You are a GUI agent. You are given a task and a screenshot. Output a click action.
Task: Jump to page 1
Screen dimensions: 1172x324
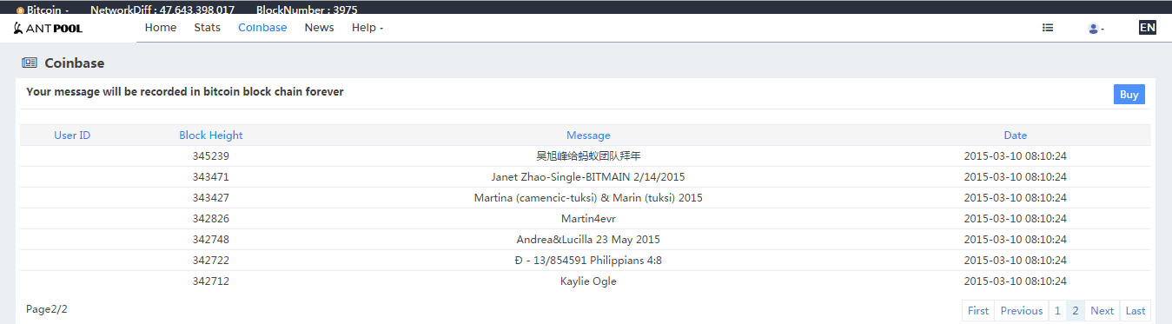point(1057,311)
